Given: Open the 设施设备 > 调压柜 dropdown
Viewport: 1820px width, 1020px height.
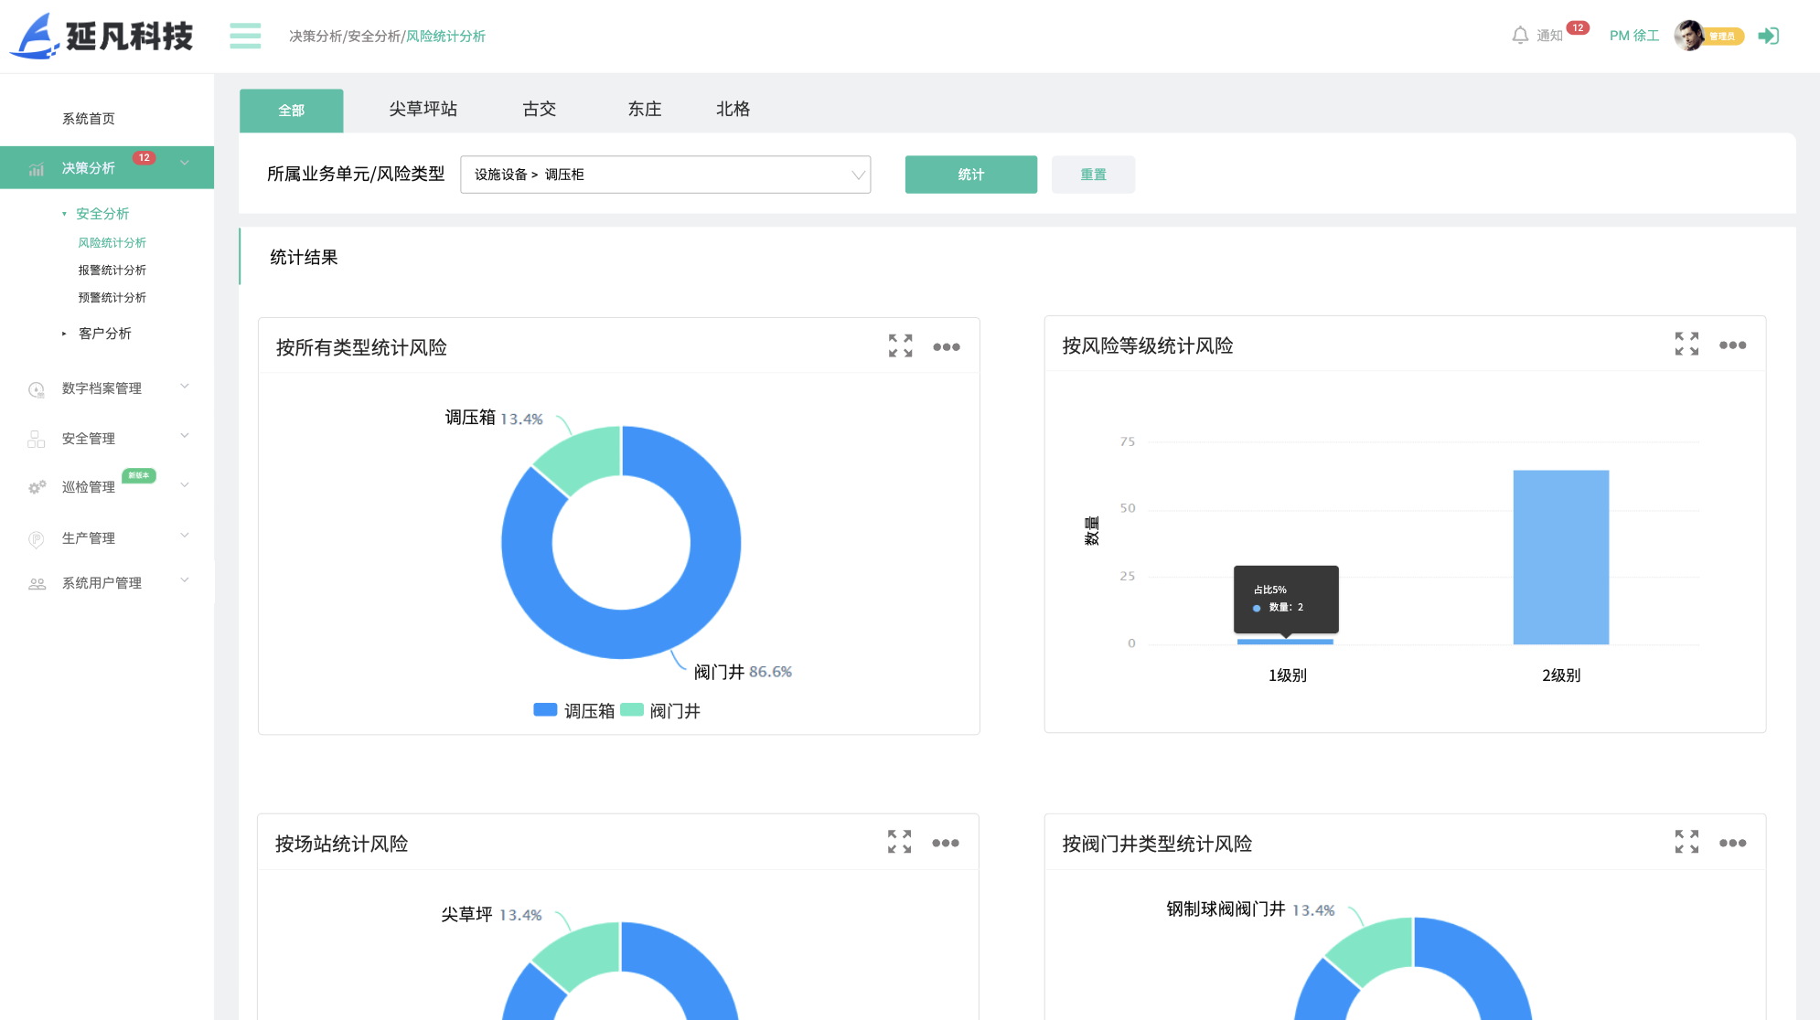Looking at the screenshot, I should pyautogui.click(x=665, y=175).
